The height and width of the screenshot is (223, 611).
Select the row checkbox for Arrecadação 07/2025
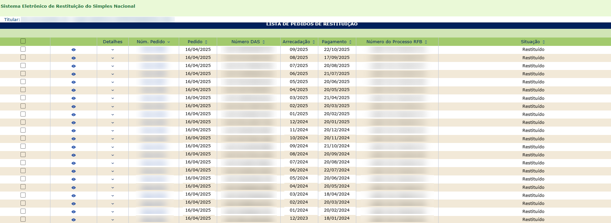23,65
